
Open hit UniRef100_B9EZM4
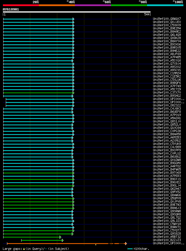pyautogui.click(x=167, y=28)
